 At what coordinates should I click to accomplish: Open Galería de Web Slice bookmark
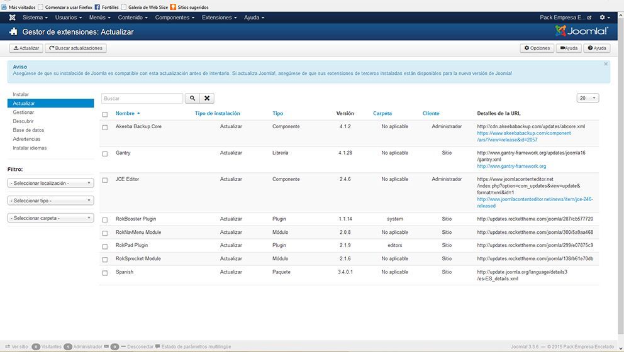[145, 7]
